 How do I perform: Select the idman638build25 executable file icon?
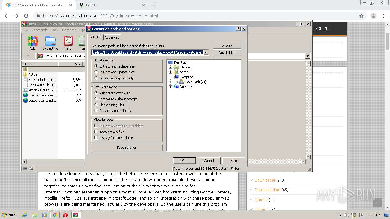[x=26, y=90]
